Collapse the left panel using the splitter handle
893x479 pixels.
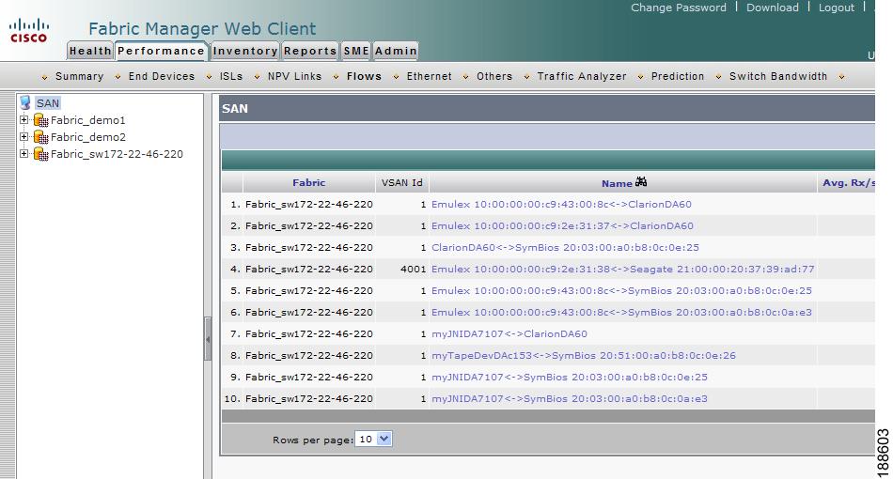point(208,339)
